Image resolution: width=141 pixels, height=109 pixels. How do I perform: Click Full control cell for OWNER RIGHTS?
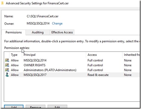95,65
